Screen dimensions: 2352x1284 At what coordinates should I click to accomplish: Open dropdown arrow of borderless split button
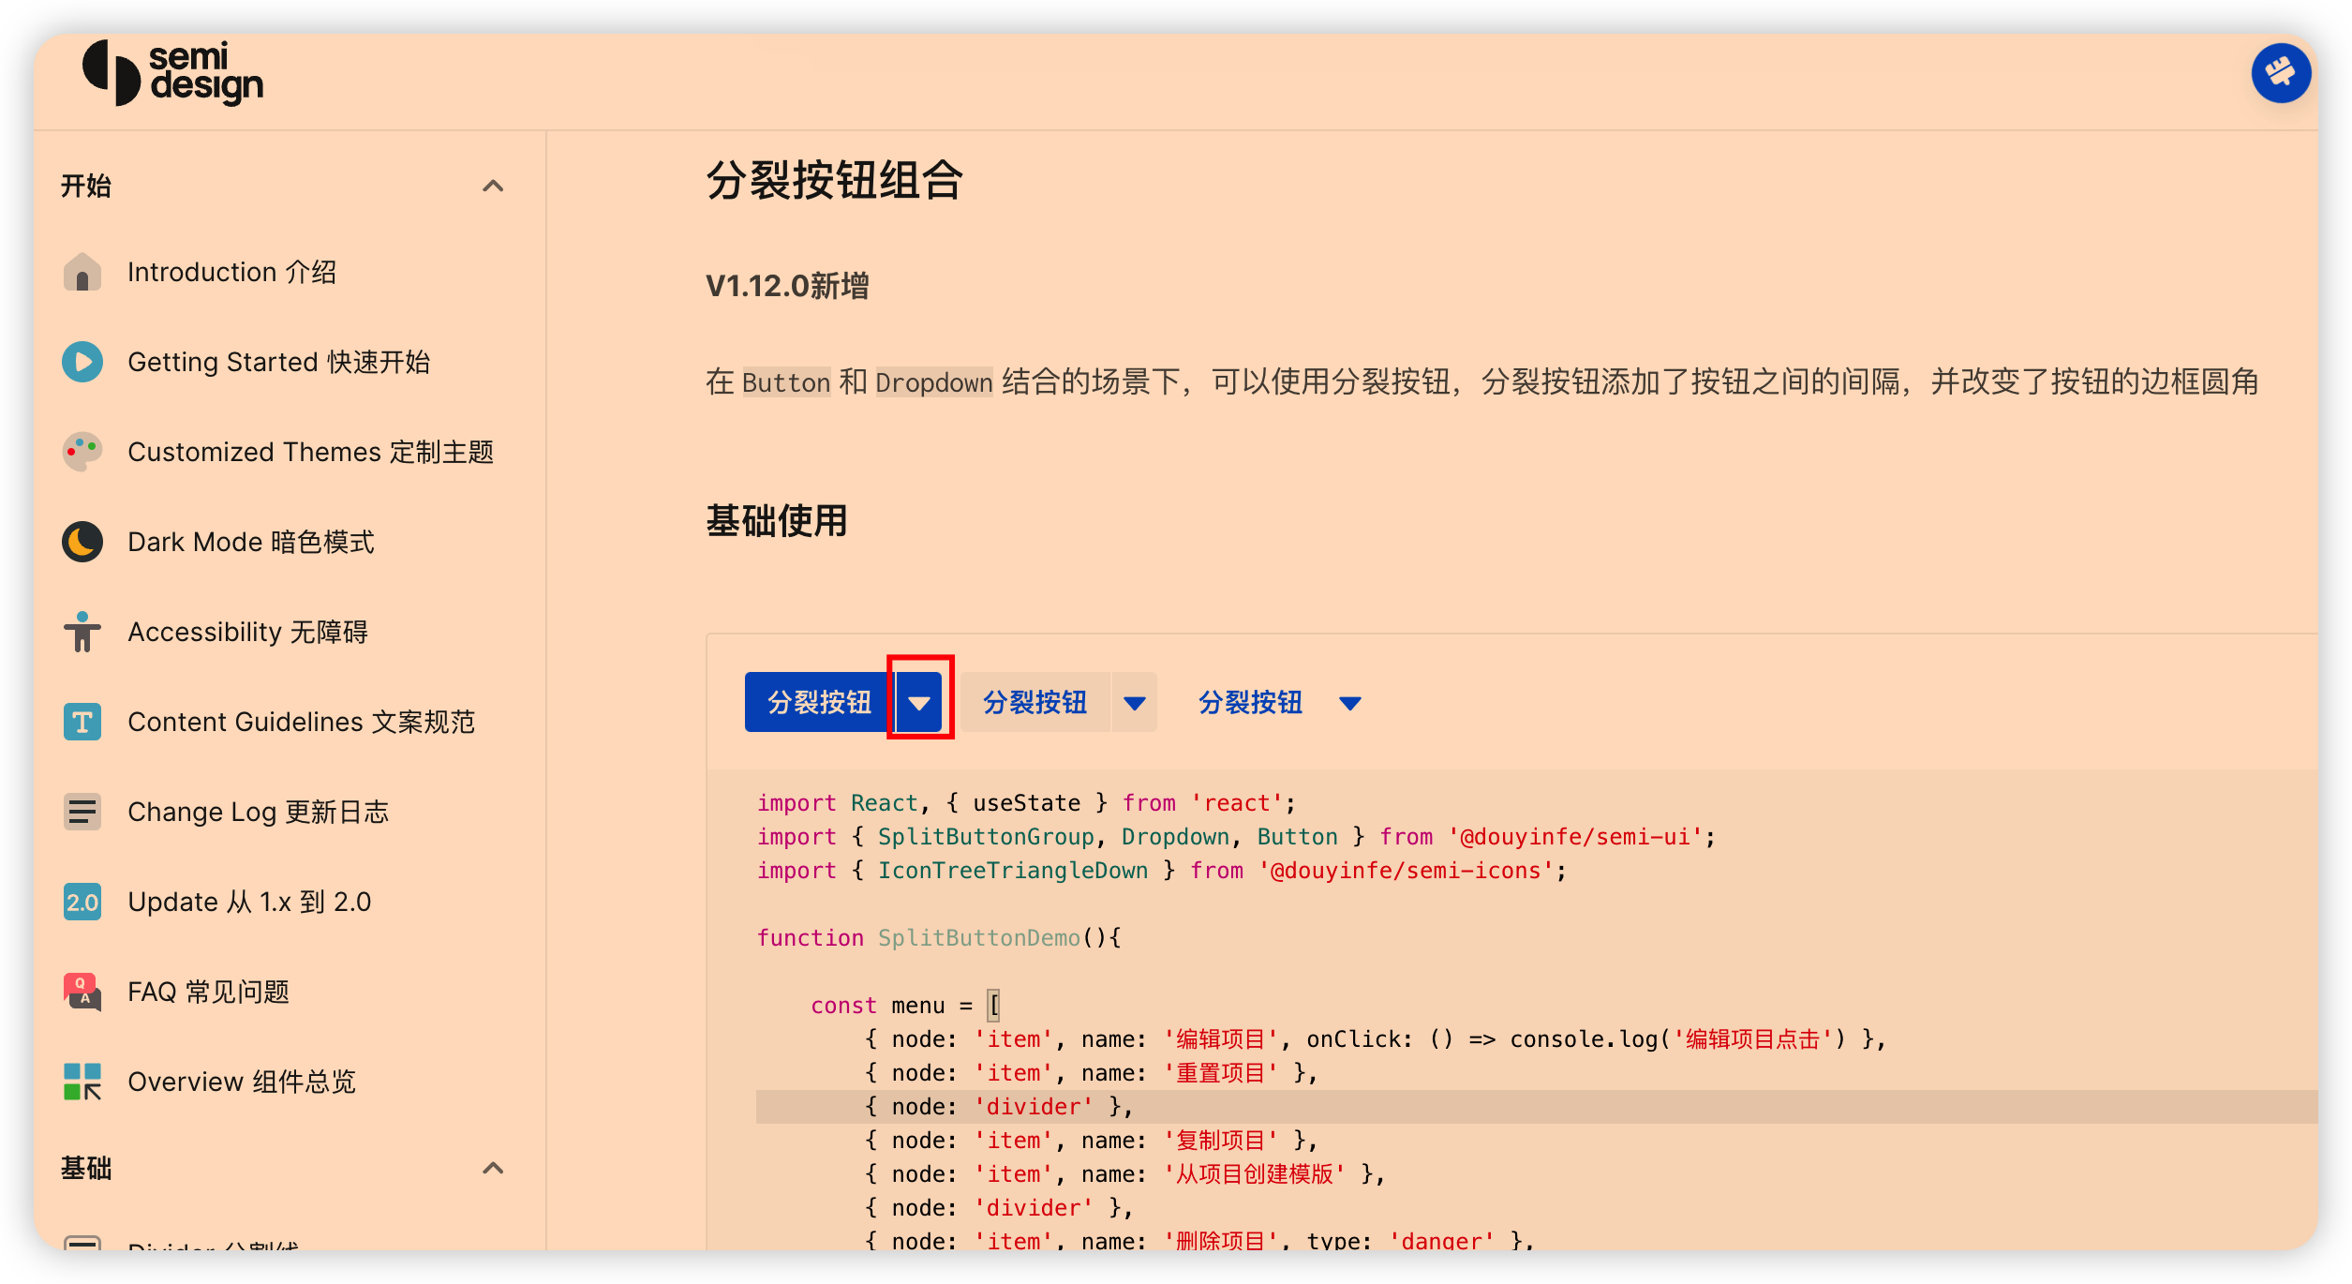[x=1350, y=702]
